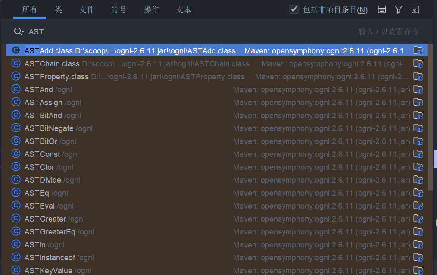Click library folder icon on ASTConst row
The height and width of the screenshot is (275, 437).
pyautogui.click(x=418, y=154)
